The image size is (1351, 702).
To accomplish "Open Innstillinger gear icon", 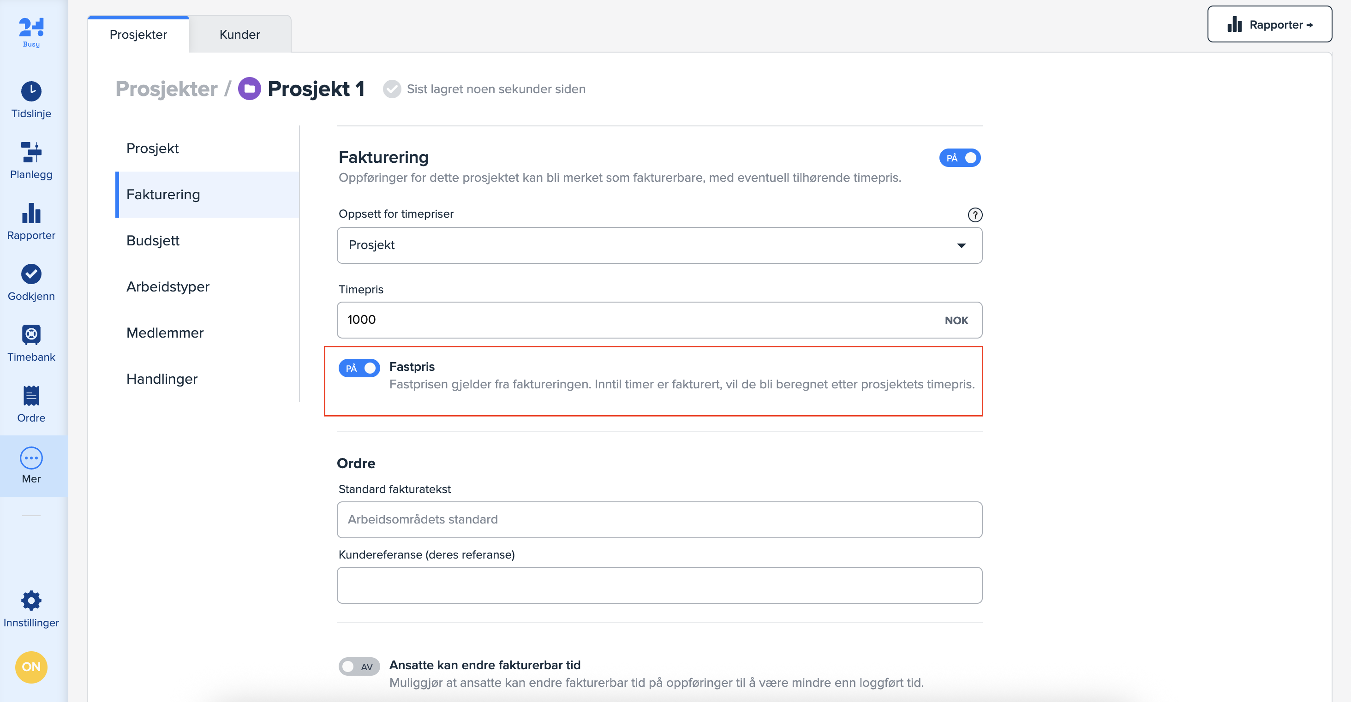I will 31,601.
